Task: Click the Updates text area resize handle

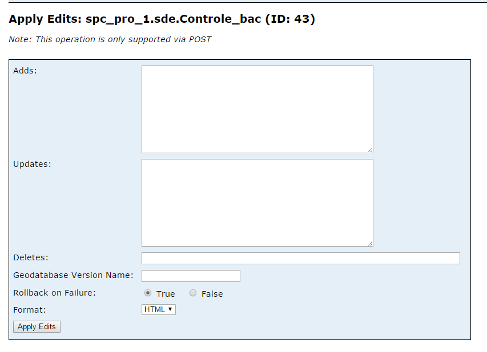Action: click(370, 244)
